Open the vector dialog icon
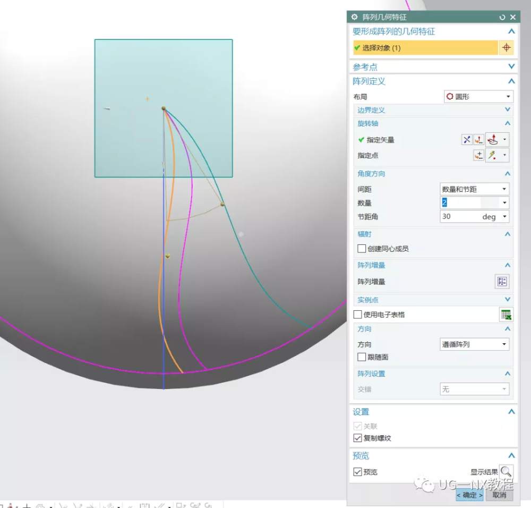531x508 pixels. [x=478, y=140]
